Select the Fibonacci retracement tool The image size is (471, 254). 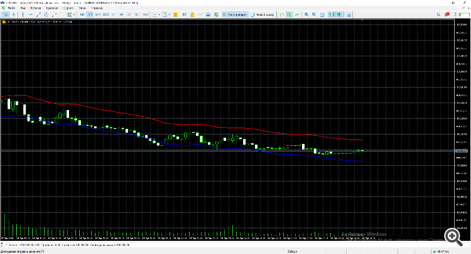[54, 14]
